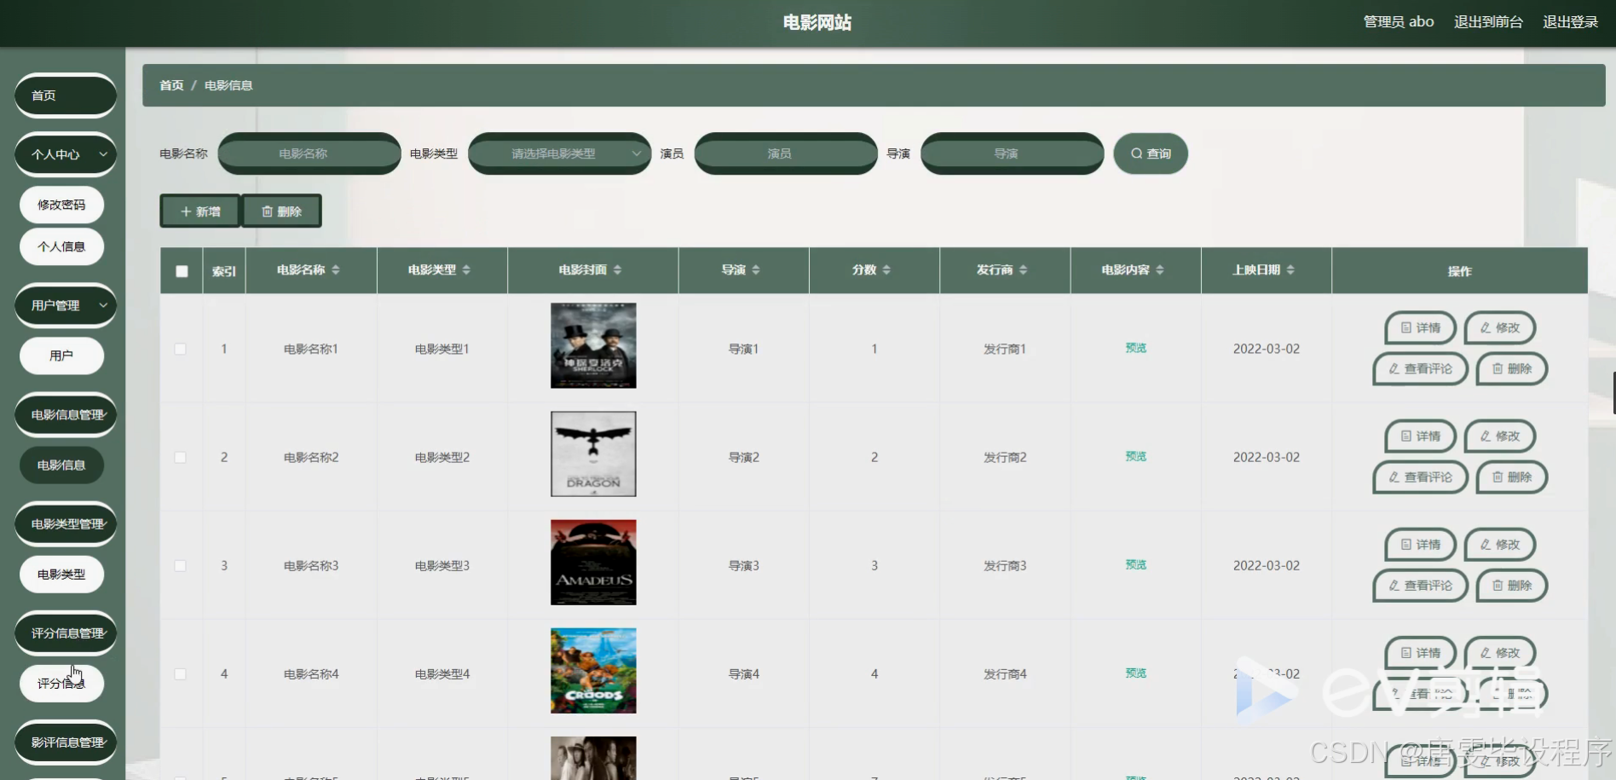Click 预览 link for 电影名称4
This screenshot has height=780, width=1616.
[x=1135, y=673]
